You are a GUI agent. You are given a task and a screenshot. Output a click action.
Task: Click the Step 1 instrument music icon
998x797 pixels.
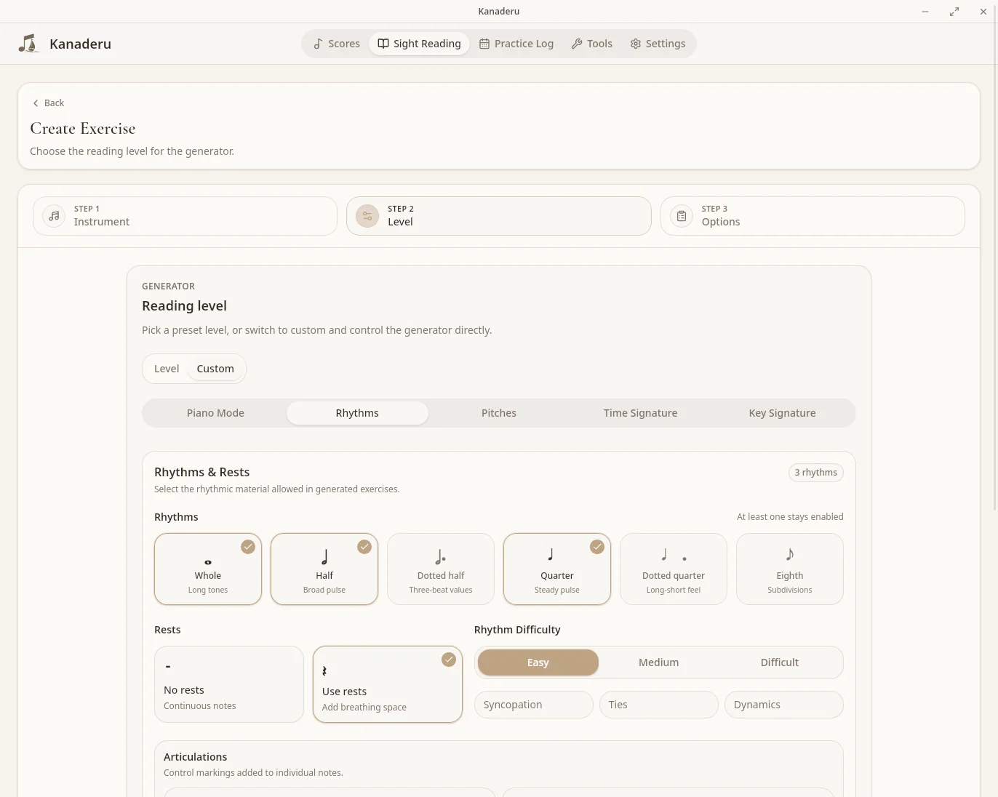point(54,216)
